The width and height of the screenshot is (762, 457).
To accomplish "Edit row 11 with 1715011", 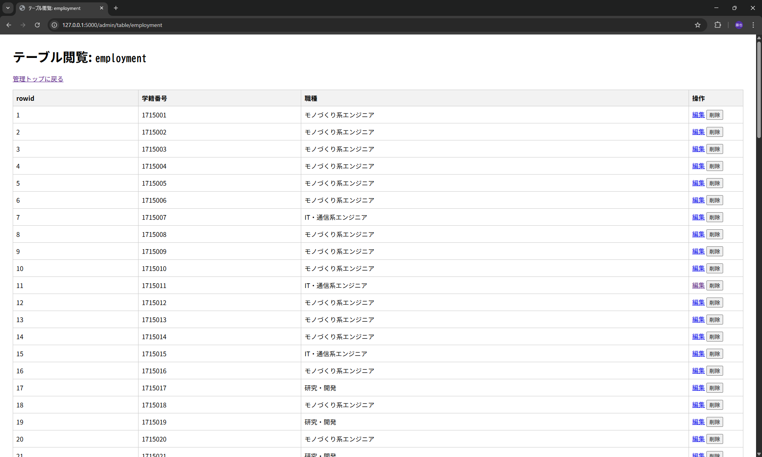I will pyautogui.click(x=698, y=286).
